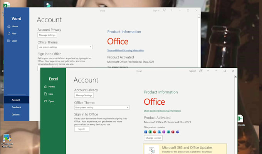Click the scroll up arrow in Word window

199,16
